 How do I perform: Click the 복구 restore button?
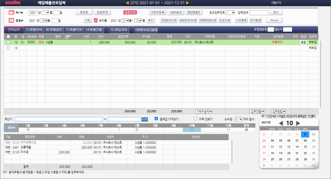[150, 20]
